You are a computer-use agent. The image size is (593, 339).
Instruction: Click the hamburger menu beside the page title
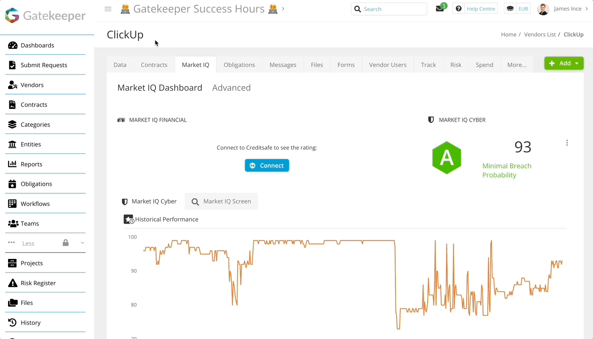[x=108, y=8]
